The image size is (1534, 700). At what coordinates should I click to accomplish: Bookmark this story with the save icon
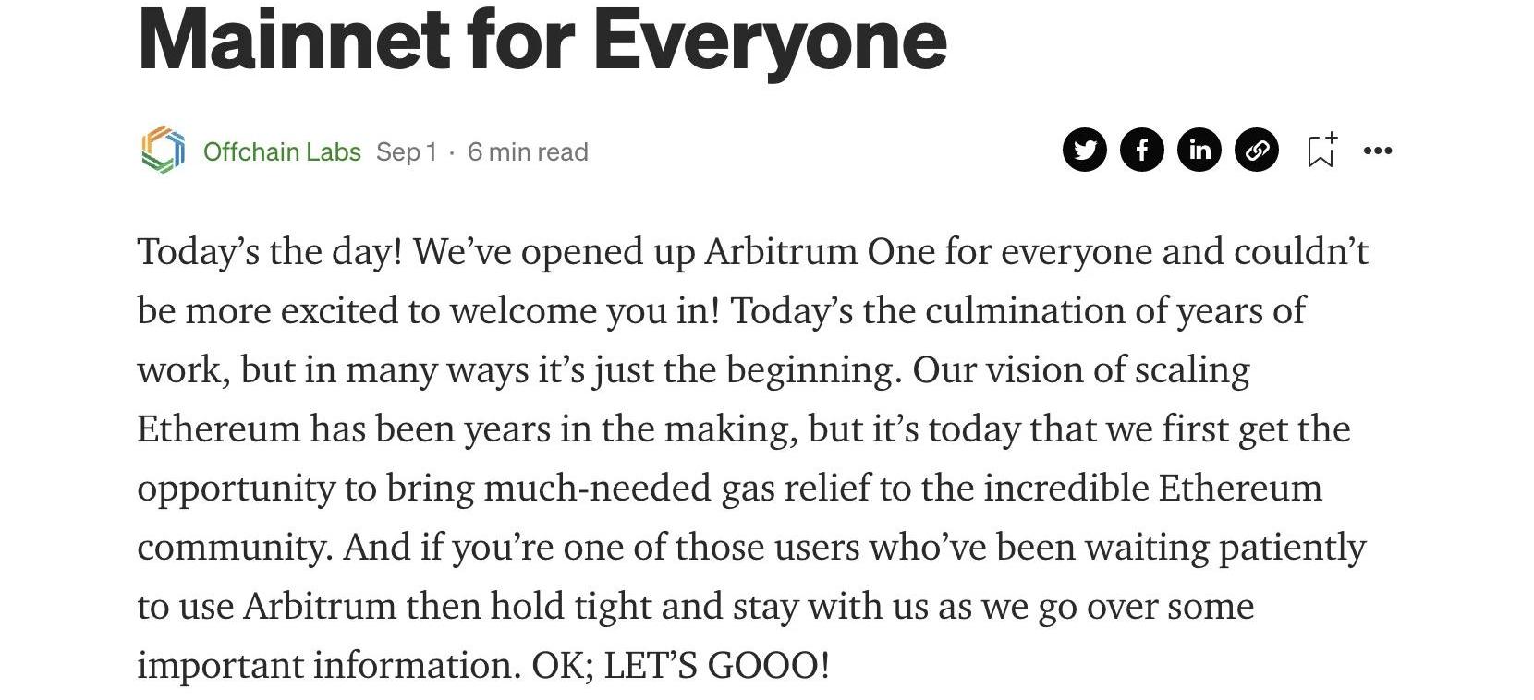pos(1321,151)
